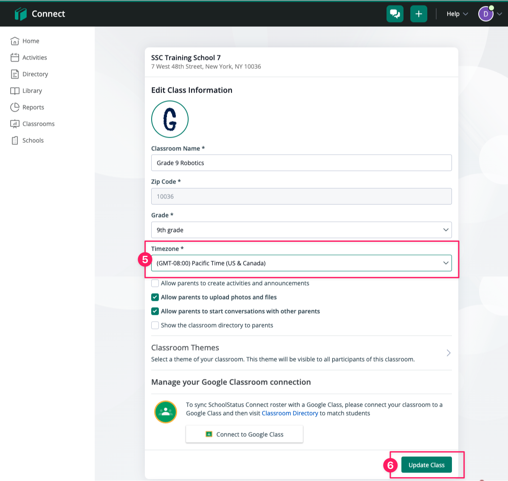Open Directory in sidebar
Screen dimensions: 508x481
coord(35,74)
